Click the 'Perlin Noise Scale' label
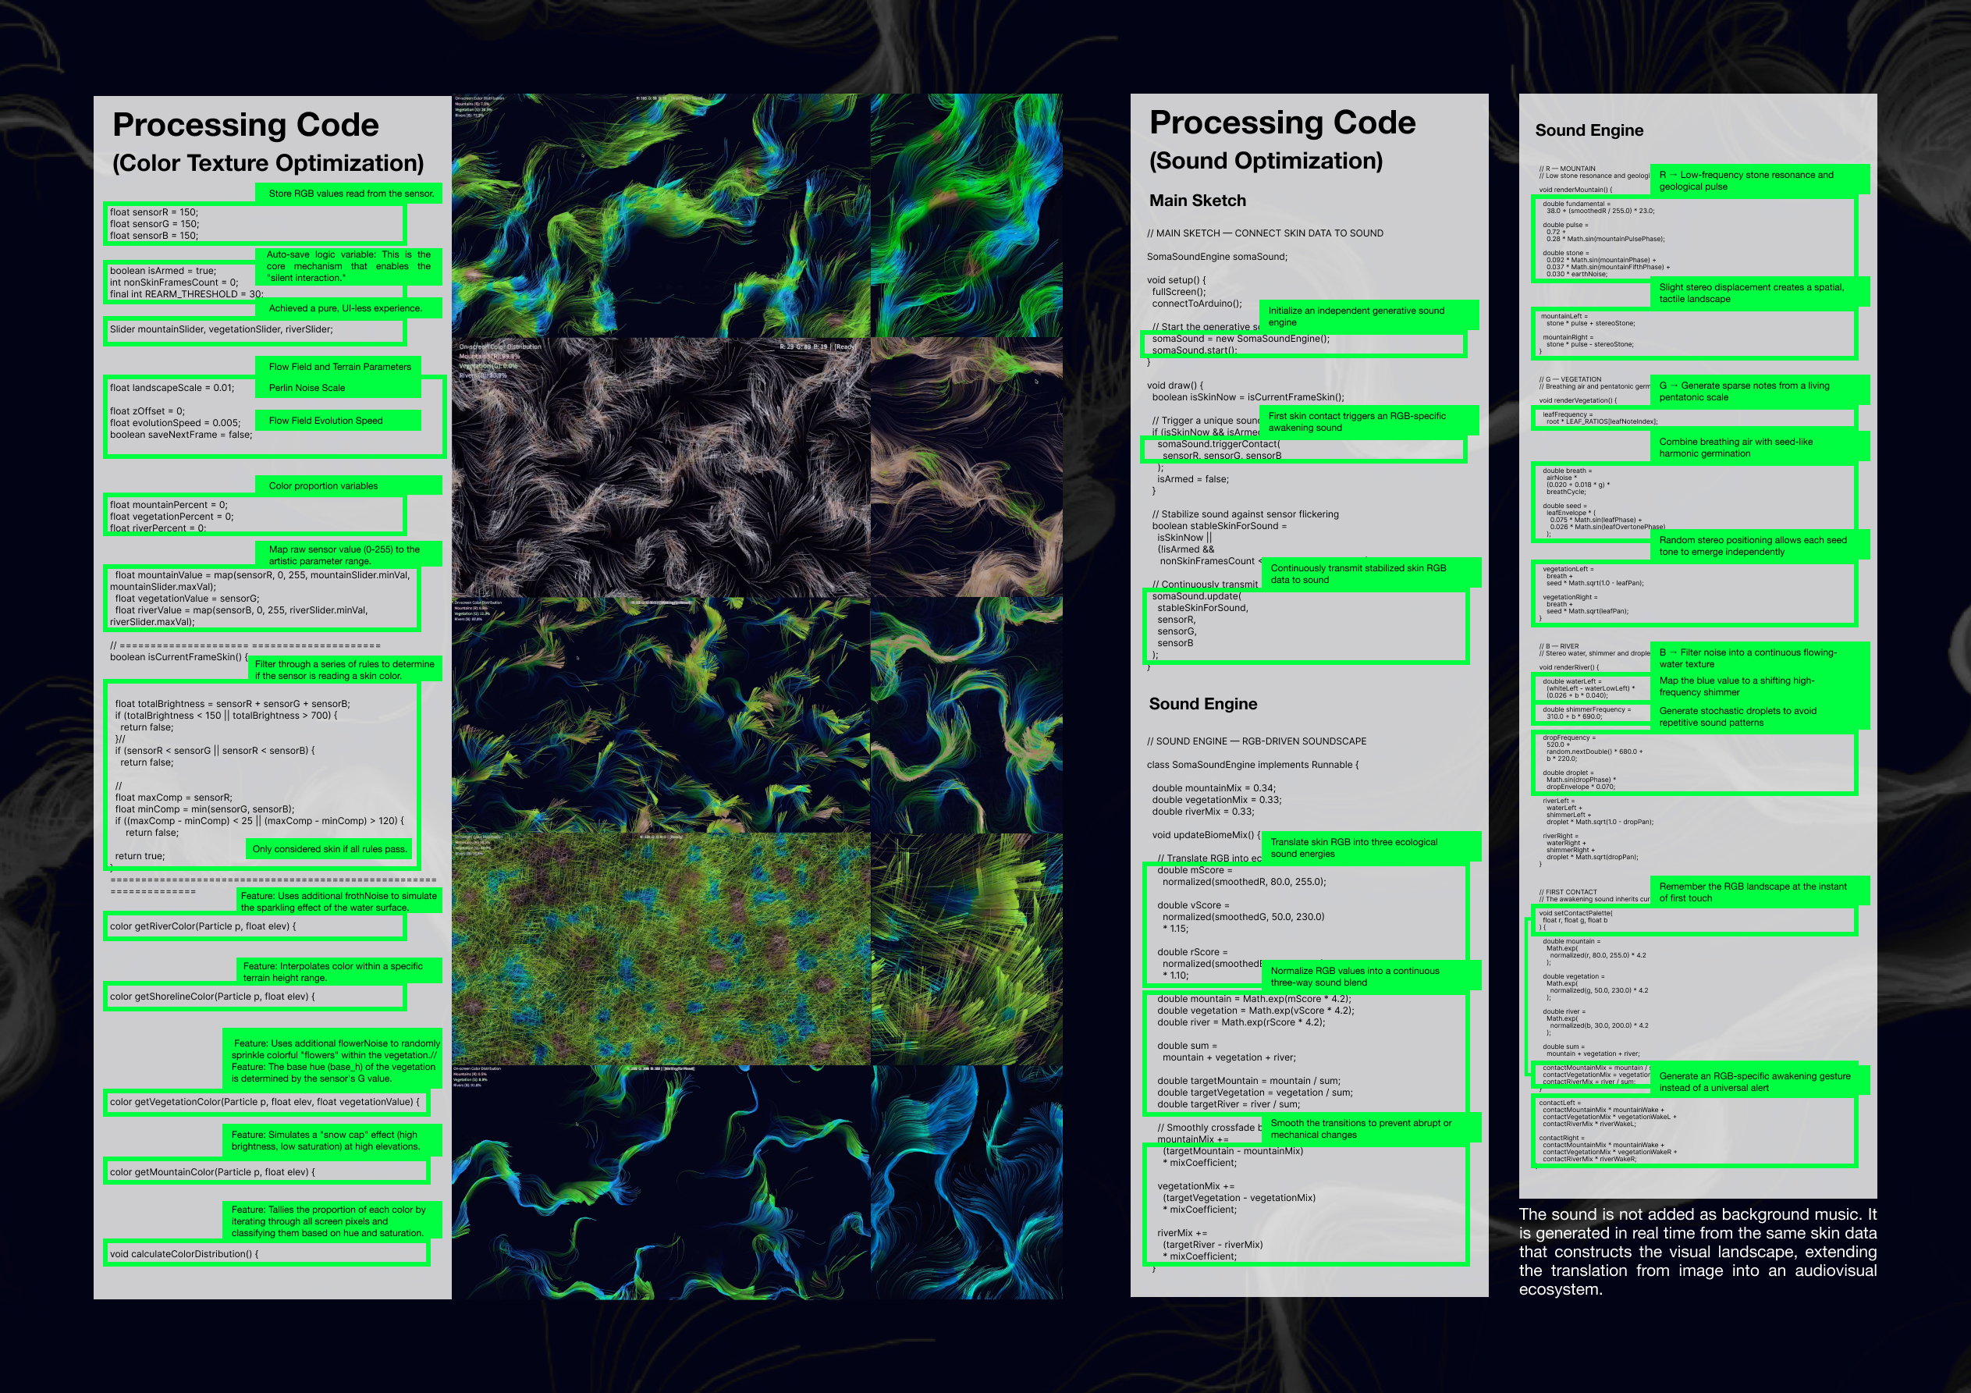 click(x=307, y=388)
